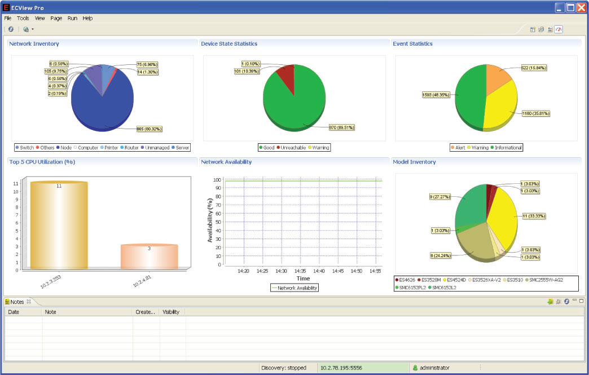Click the Alert legend entry in Event Statistics
The height and width of the screenshot is (375, 589).
click(x=458, y=148)
